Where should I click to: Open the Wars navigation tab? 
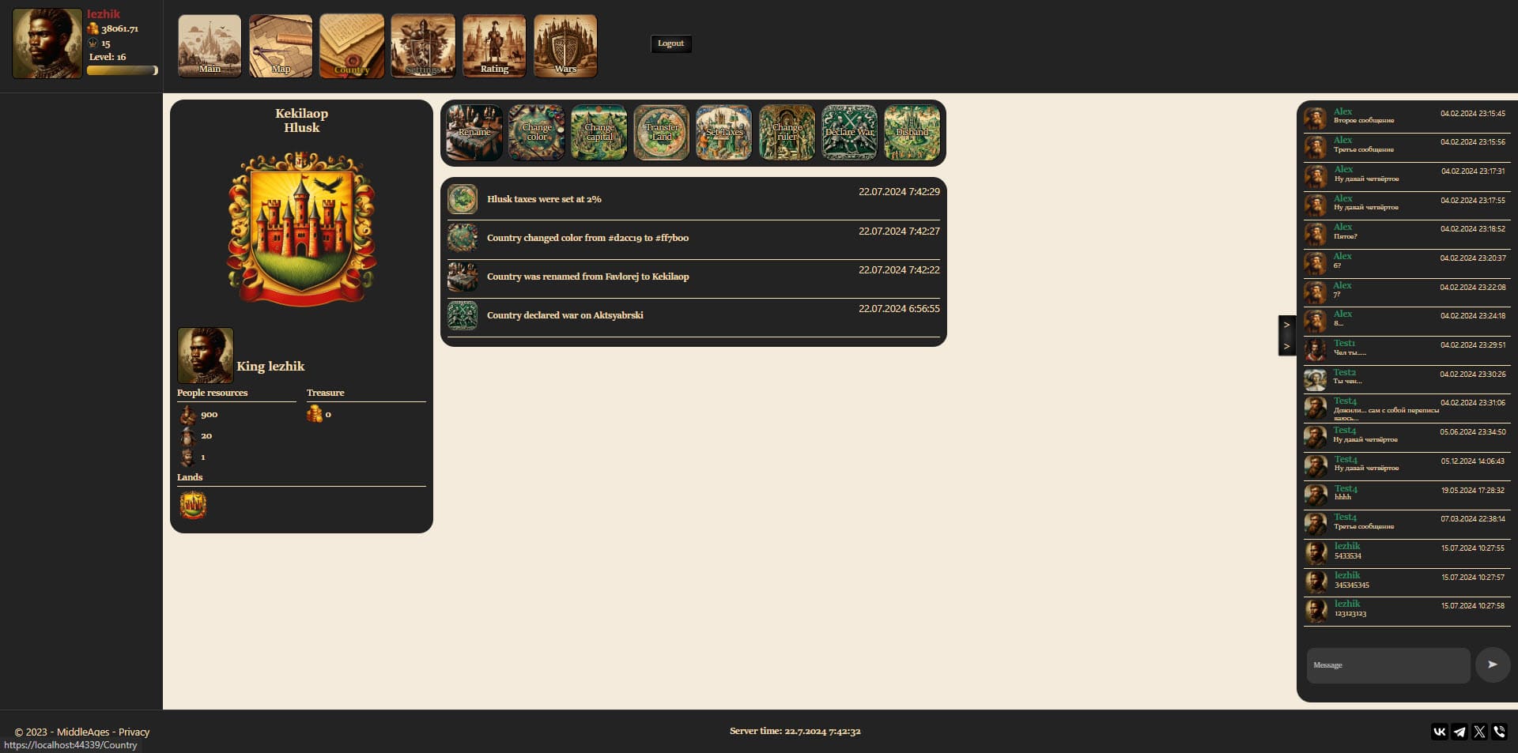coord(565,46)
